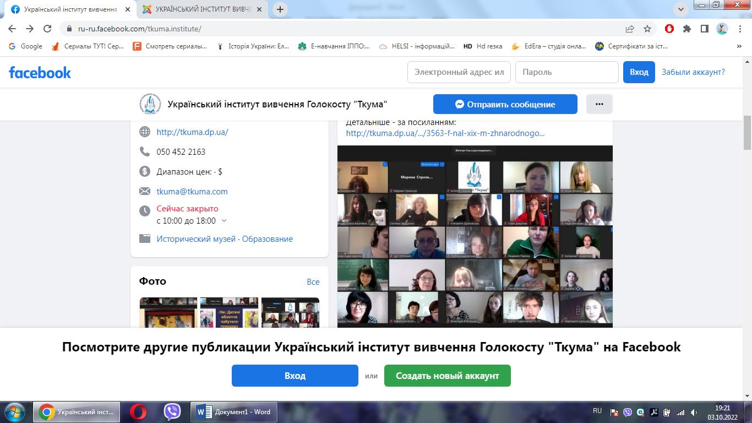The height and width of the screenshot is (423, 752).
Task: Click the RU language indicator
Action: point(597,411)
